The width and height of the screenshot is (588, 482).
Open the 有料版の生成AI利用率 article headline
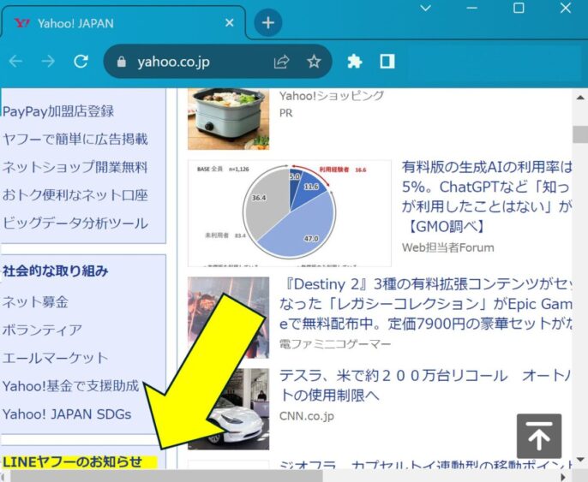486,197
